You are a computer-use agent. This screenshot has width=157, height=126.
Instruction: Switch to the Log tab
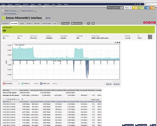(x=55, y=23)
